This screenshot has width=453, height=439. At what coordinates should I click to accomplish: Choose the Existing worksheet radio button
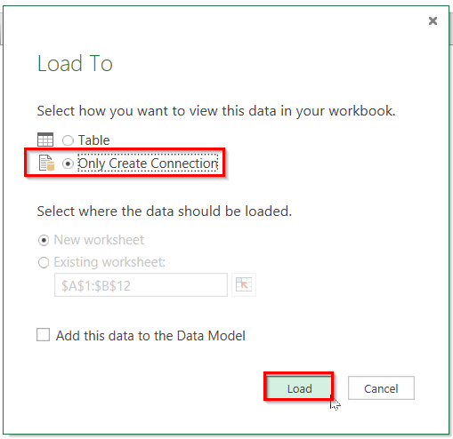click(x=44, y=262)
